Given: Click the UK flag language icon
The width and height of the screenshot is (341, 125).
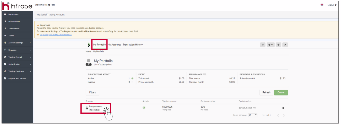Looking at the screenshot, I should click(x=322, y=5).
